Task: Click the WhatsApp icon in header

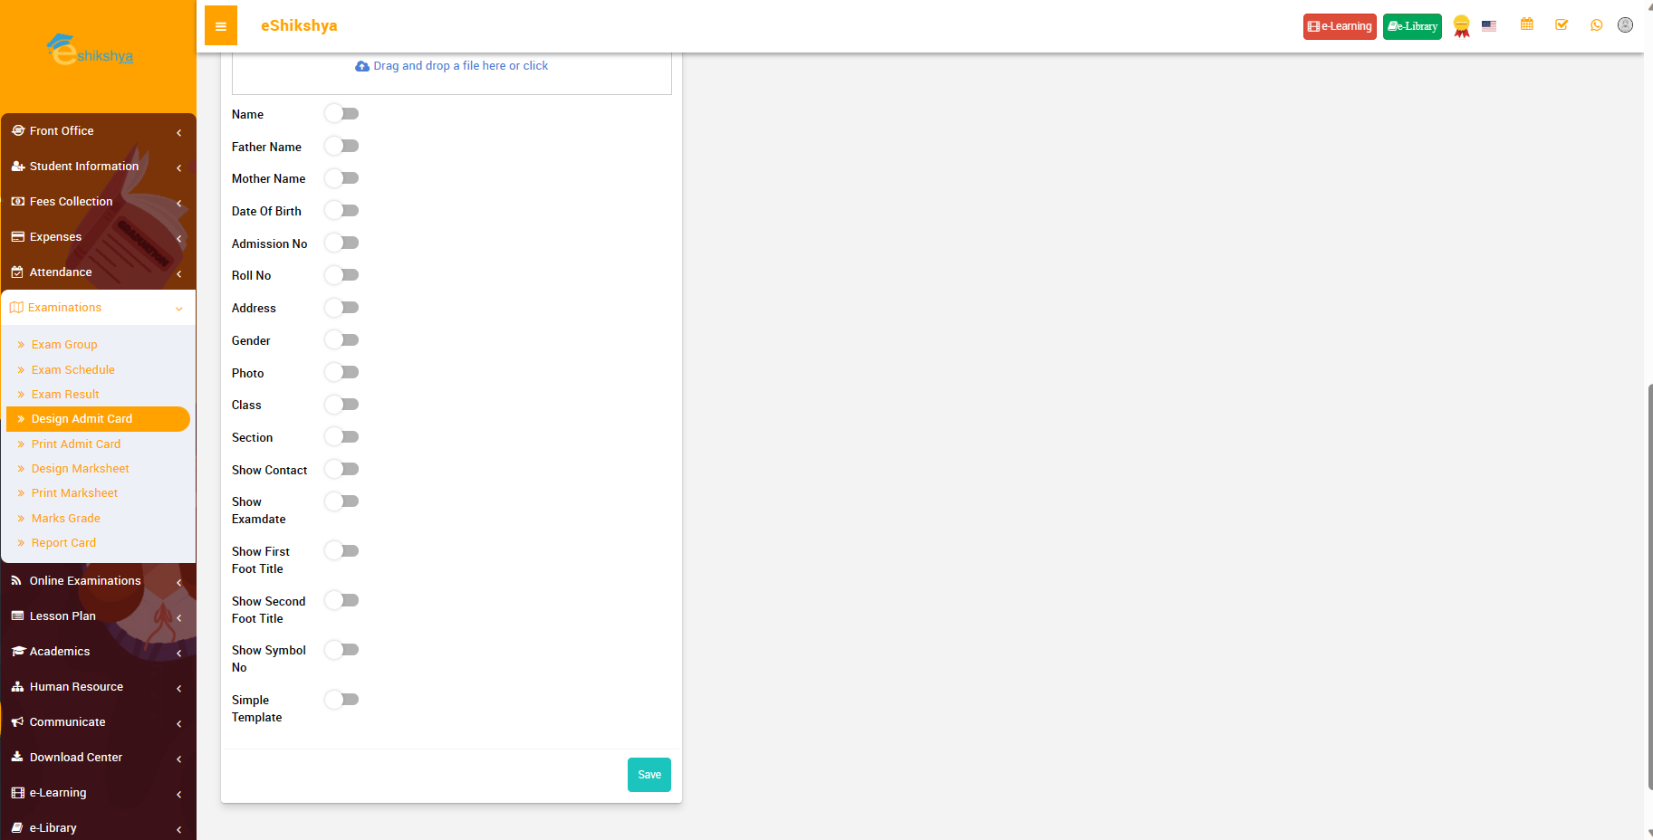Action: (x=1596, y=25)
